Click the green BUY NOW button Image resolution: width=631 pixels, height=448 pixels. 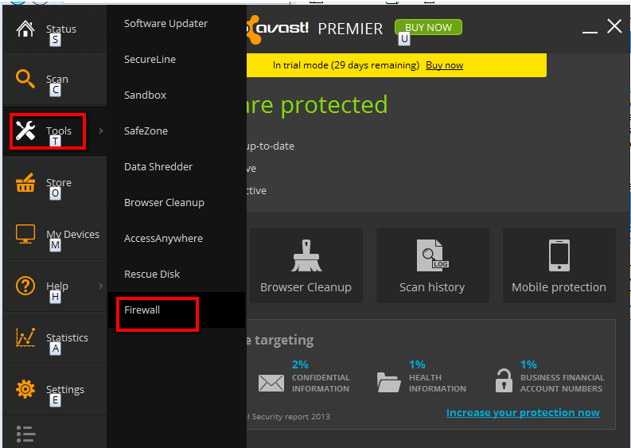428,27
